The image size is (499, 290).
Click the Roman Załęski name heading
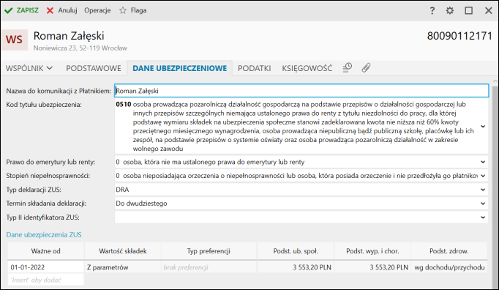pyautogui.click(x=69, y=36)
